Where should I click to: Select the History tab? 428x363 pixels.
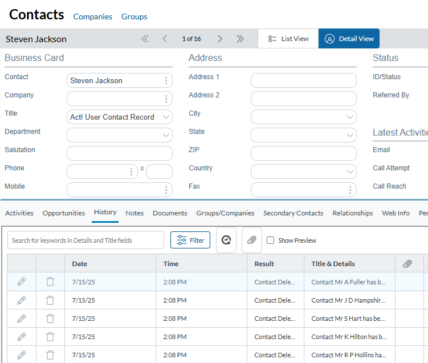pos(105,213)
